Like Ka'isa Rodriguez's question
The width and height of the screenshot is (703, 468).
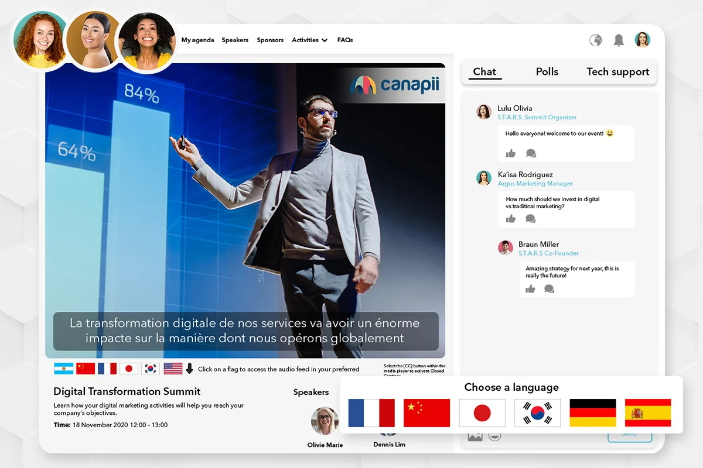pos(511,219)
